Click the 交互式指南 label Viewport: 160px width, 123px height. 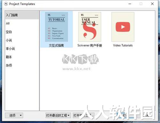tap(56, 45)
